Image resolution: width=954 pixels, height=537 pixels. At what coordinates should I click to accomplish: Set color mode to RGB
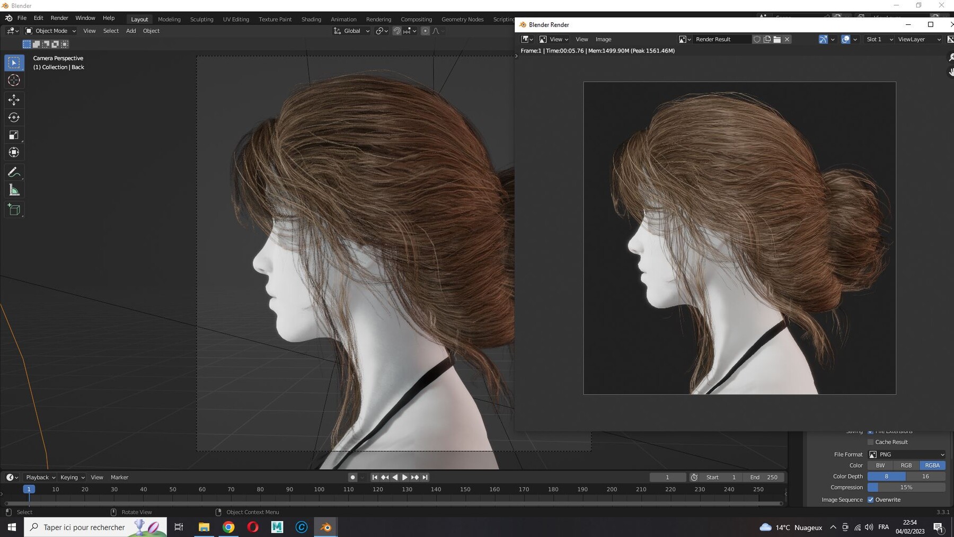pyautogui.click(x=906, y=465)
